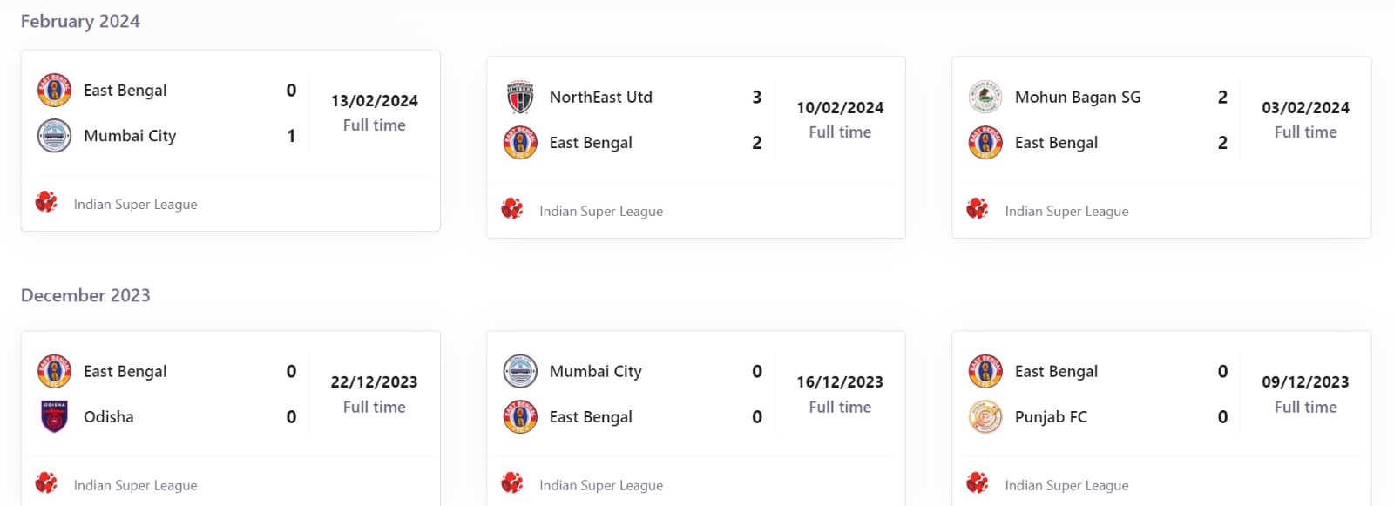This screenshot has width=1394, height=506.
Task: Open Indian Super League link under Punjab FC match
Action: point(1066,486)
